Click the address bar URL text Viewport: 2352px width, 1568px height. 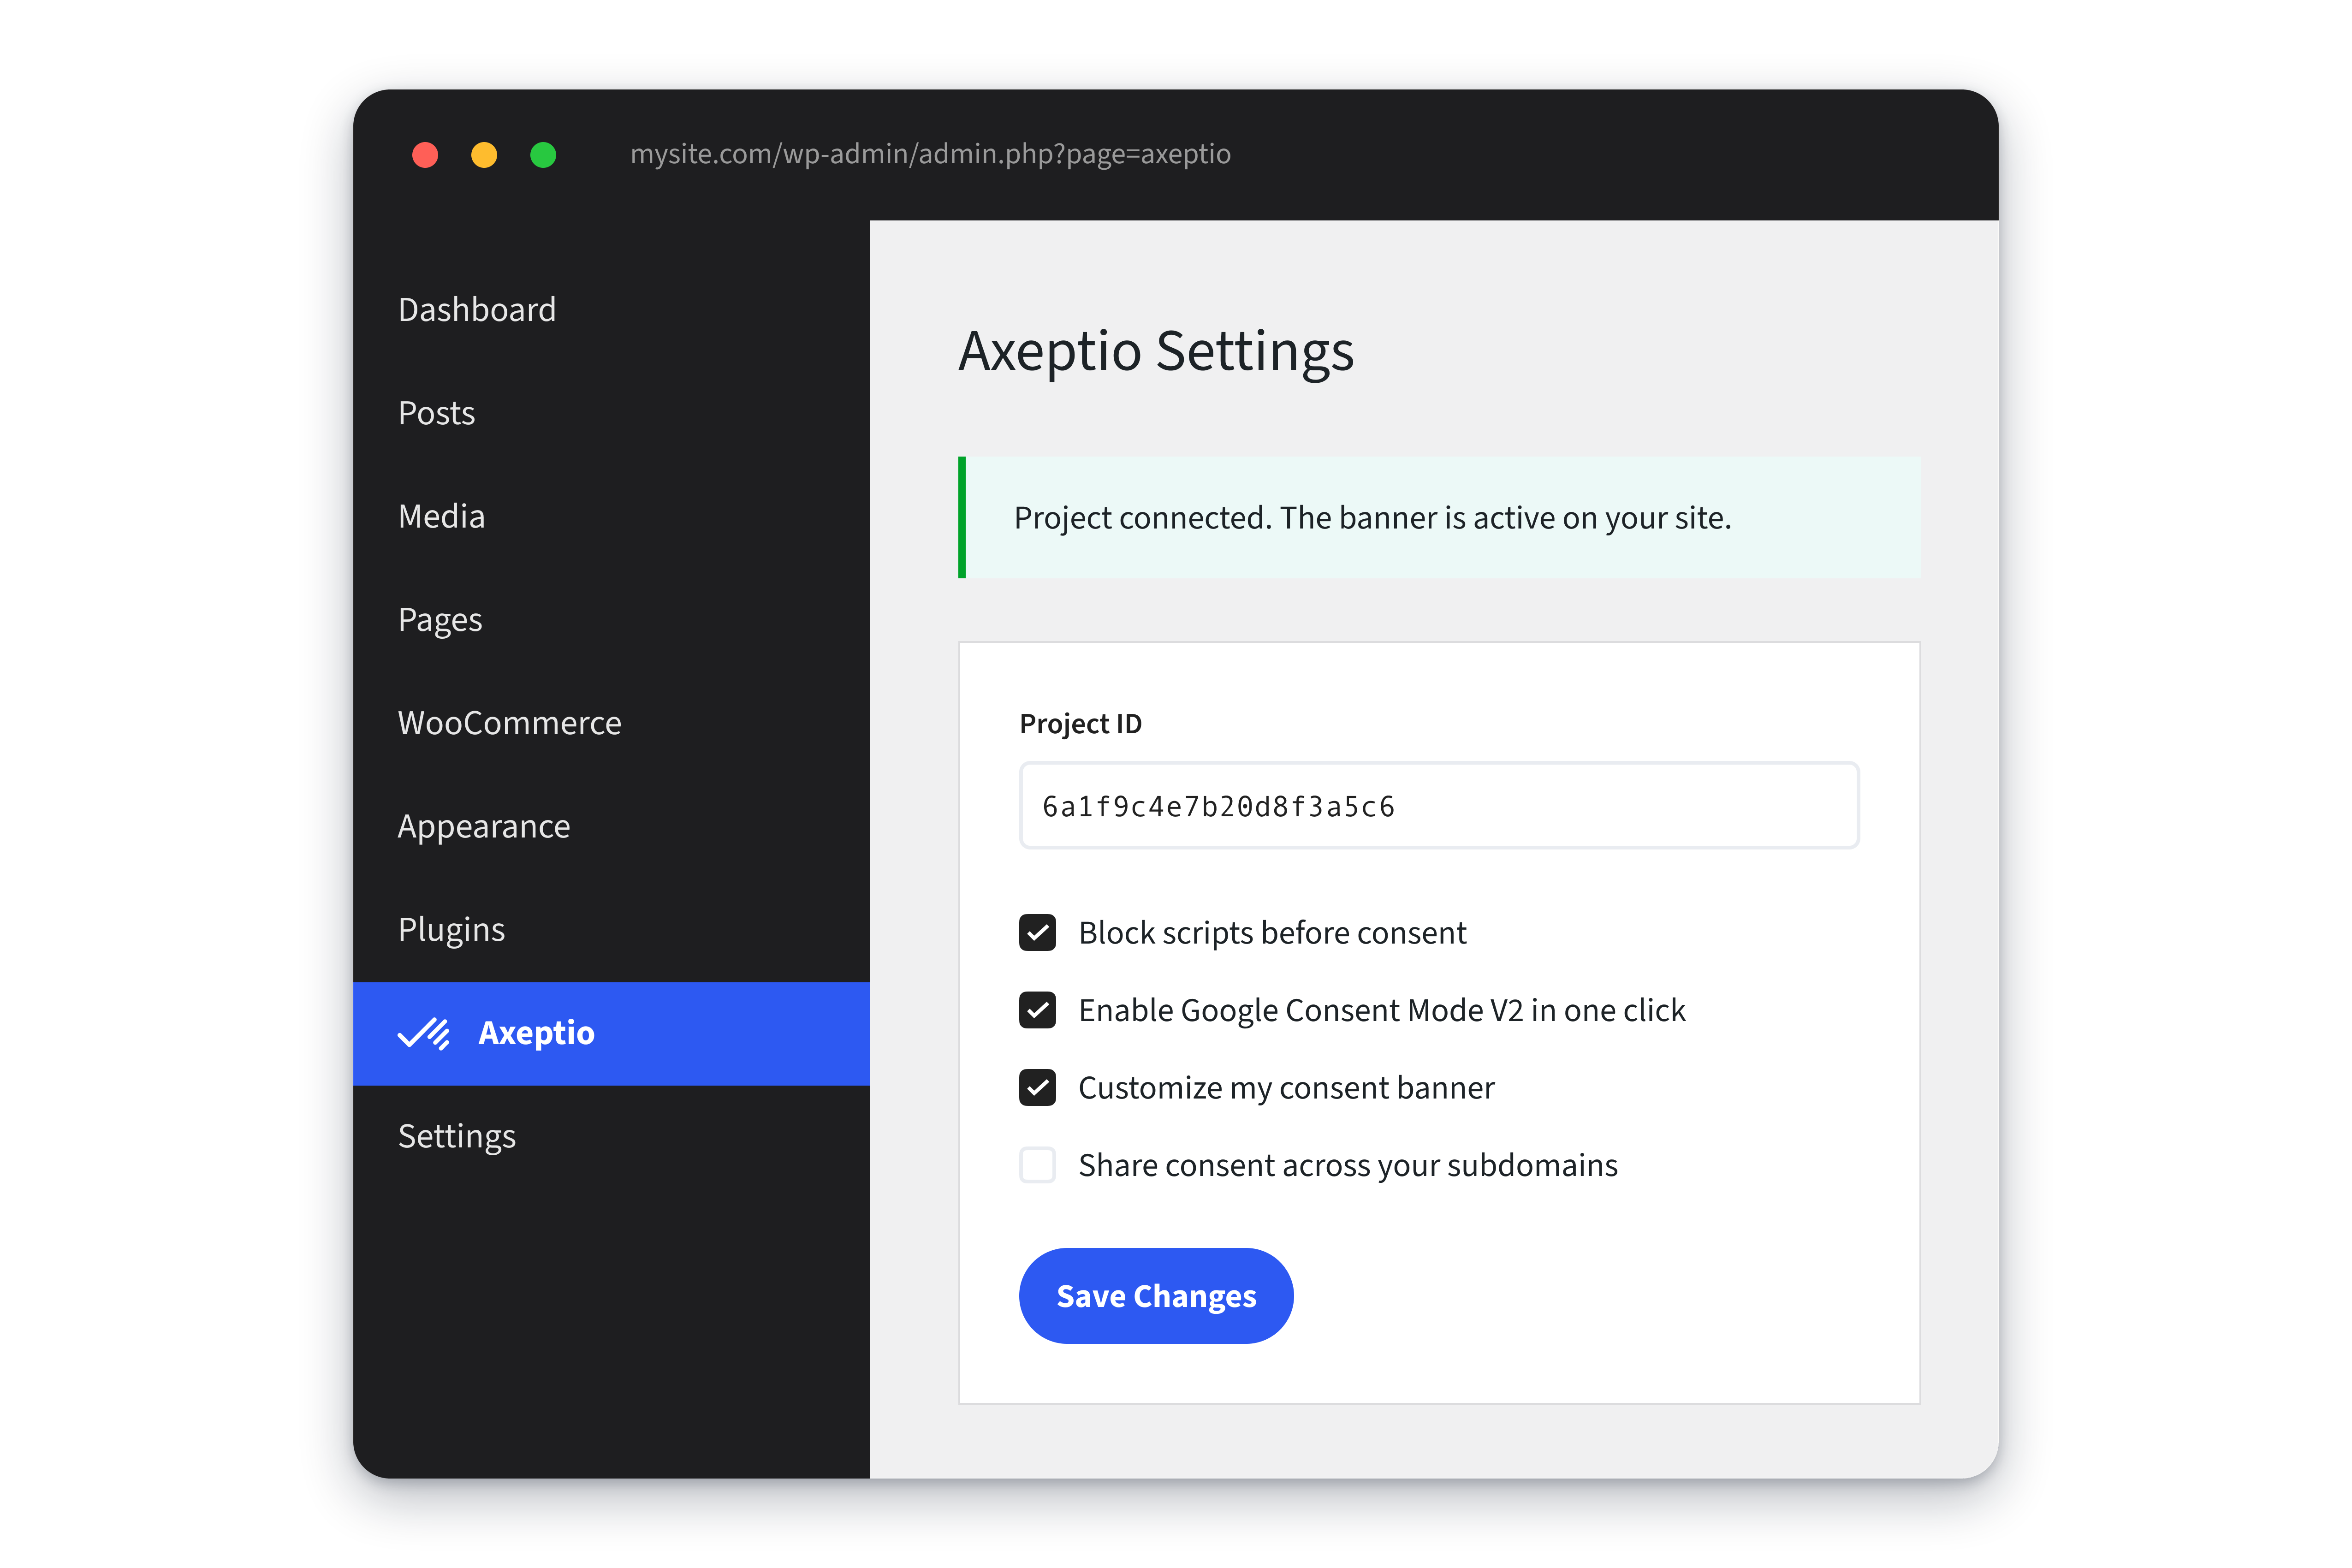point(930,154)
